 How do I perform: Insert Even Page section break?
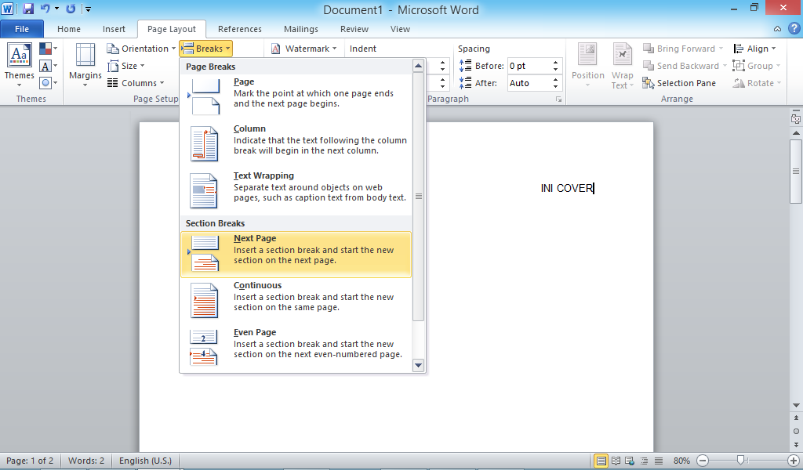(296, 349)
